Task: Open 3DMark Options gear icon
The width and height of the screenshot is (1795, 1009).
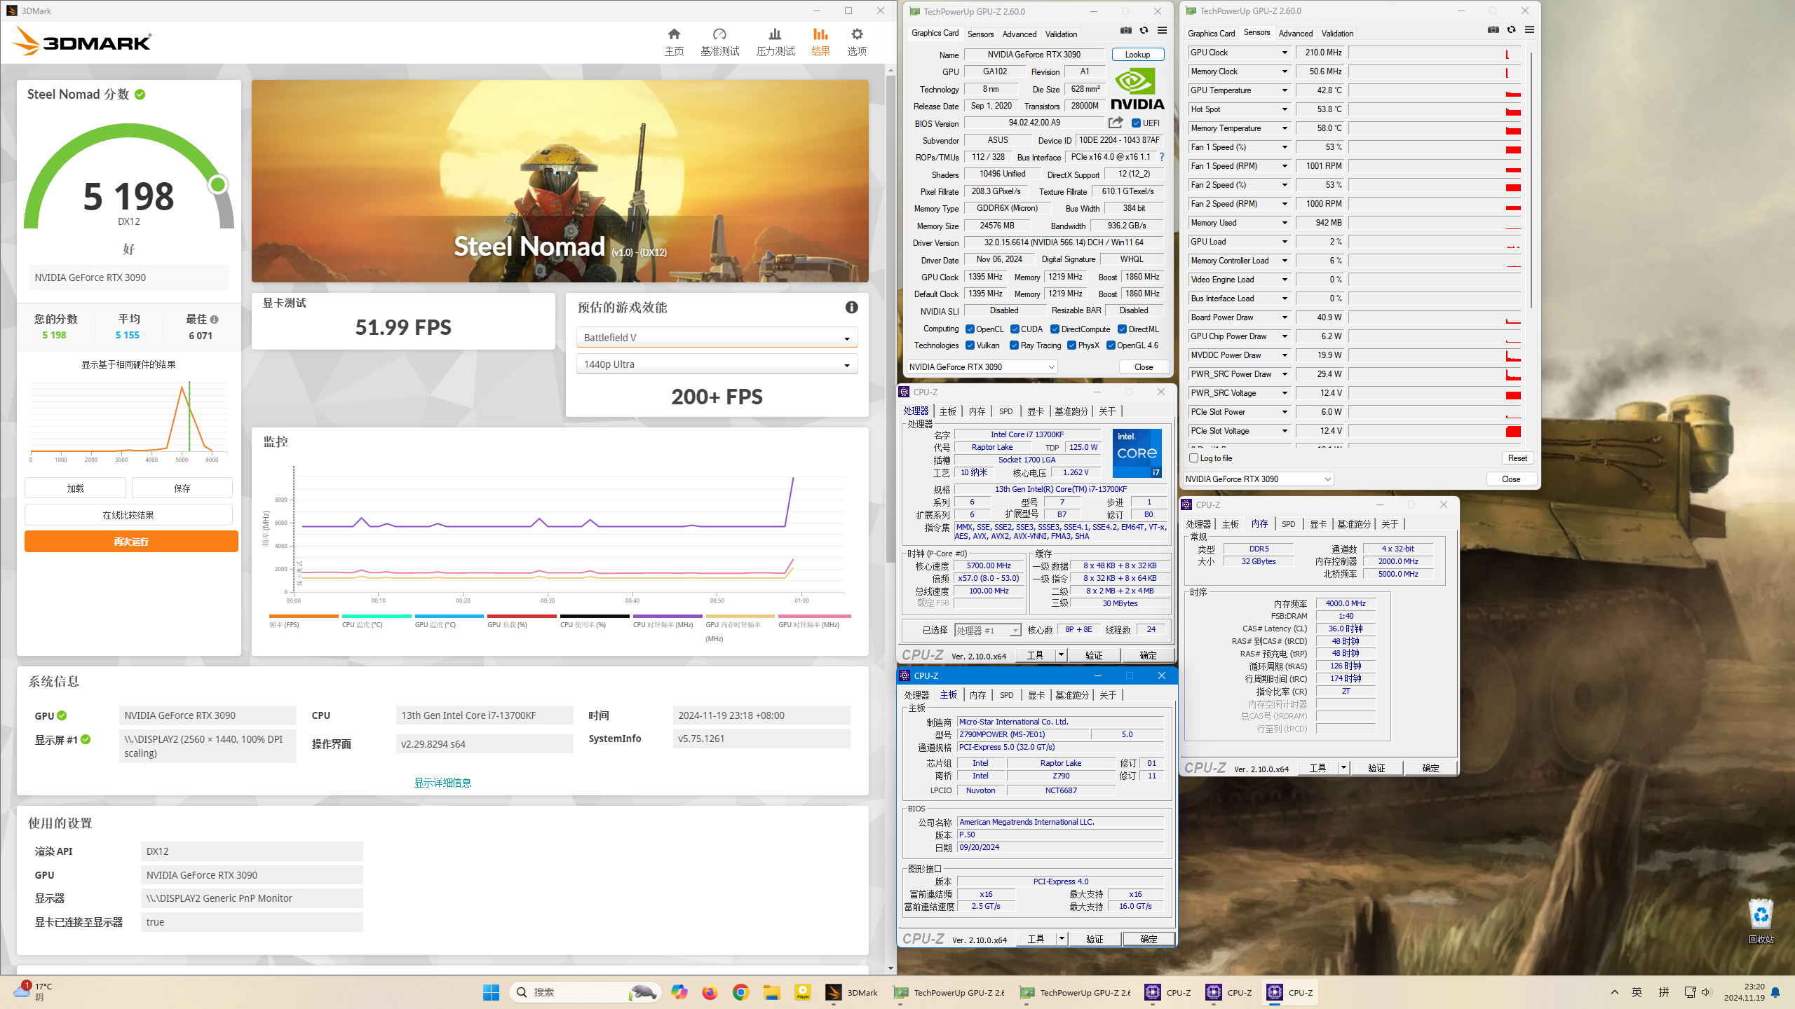Action: pos(857,34)
